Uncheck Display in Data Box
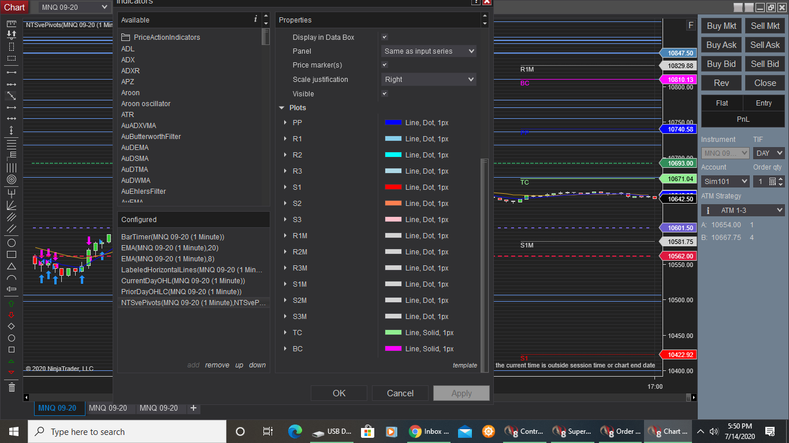 coord(385,37)
